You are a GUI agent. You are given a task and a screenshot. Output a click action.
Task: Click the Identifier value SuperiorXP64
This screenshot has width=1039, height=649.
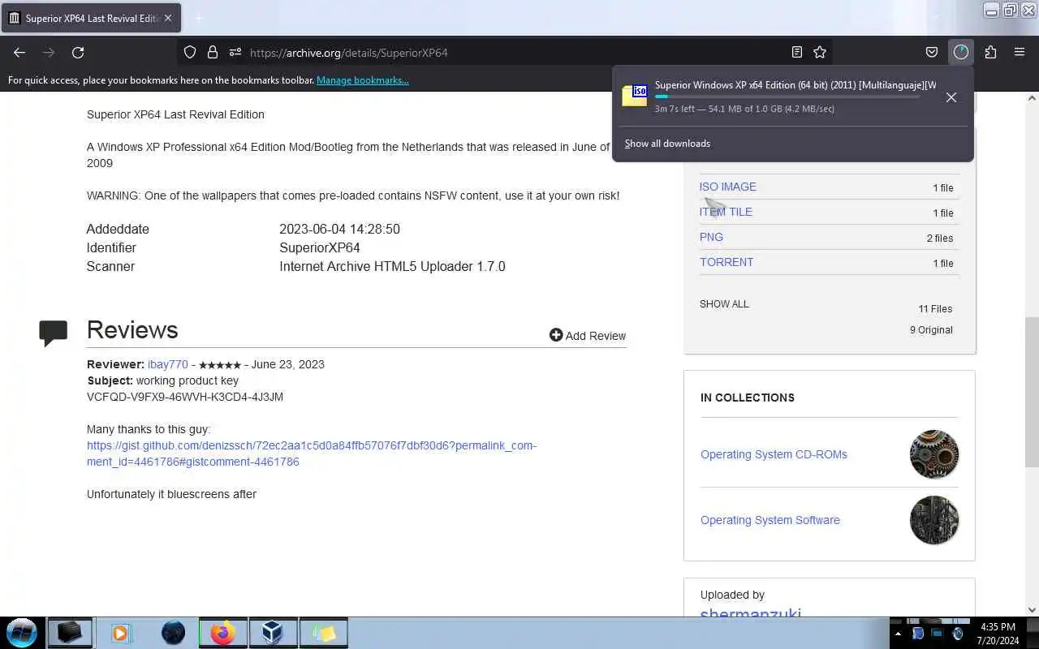[320, 247]
